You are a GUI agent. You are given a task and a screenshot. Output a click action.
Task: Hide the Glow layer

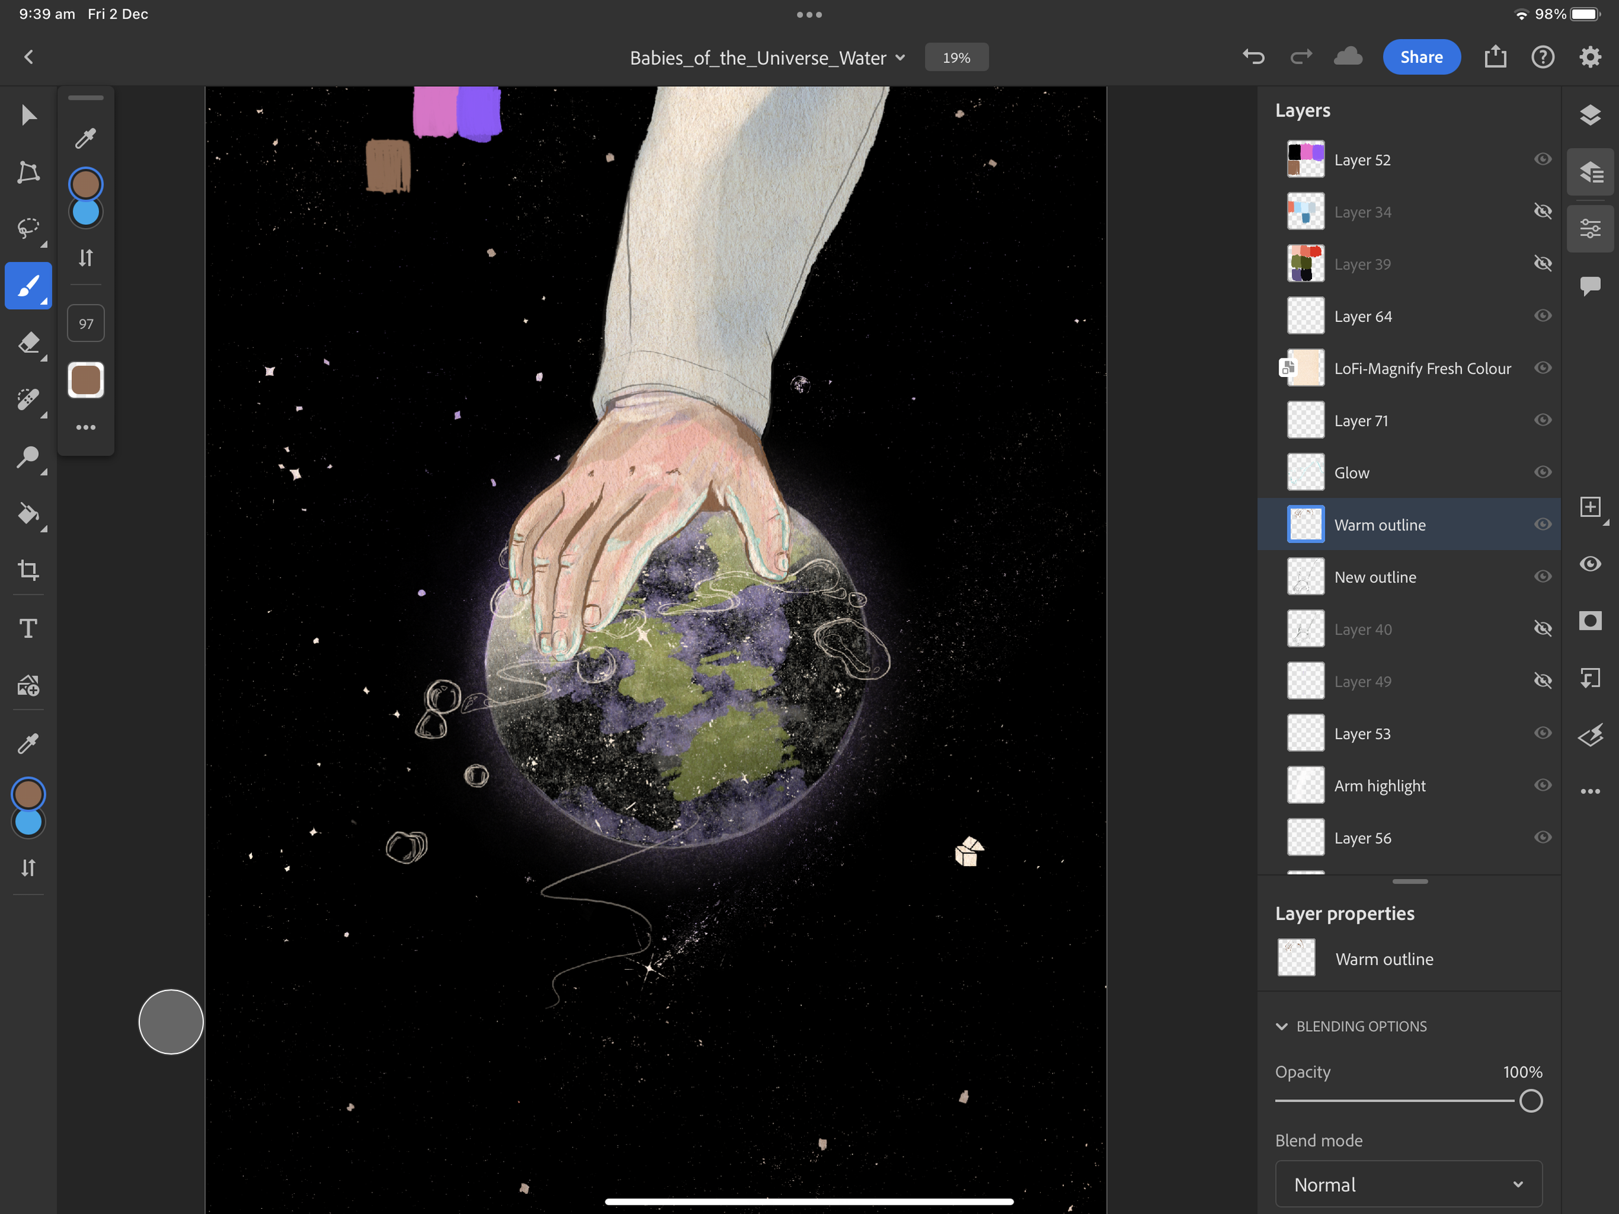point(1542,472)
